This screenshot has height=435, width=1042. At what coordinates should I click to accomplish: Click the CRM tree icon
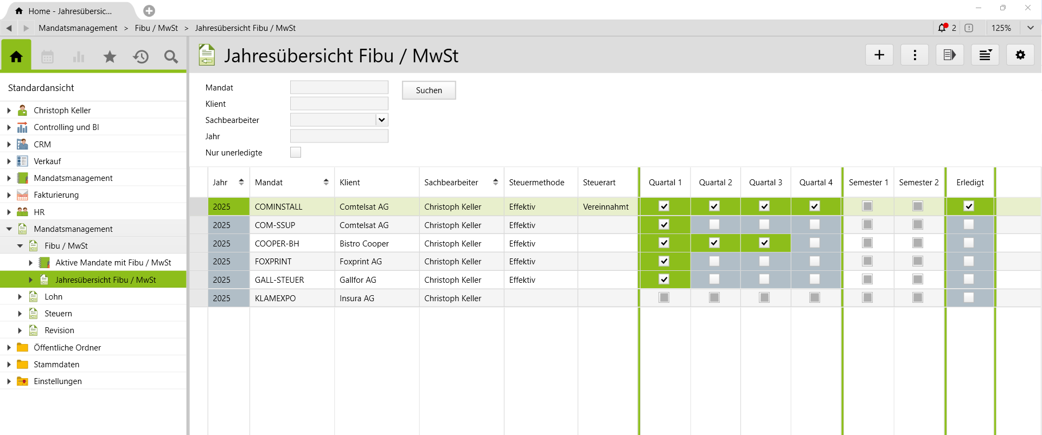[22, 144]
